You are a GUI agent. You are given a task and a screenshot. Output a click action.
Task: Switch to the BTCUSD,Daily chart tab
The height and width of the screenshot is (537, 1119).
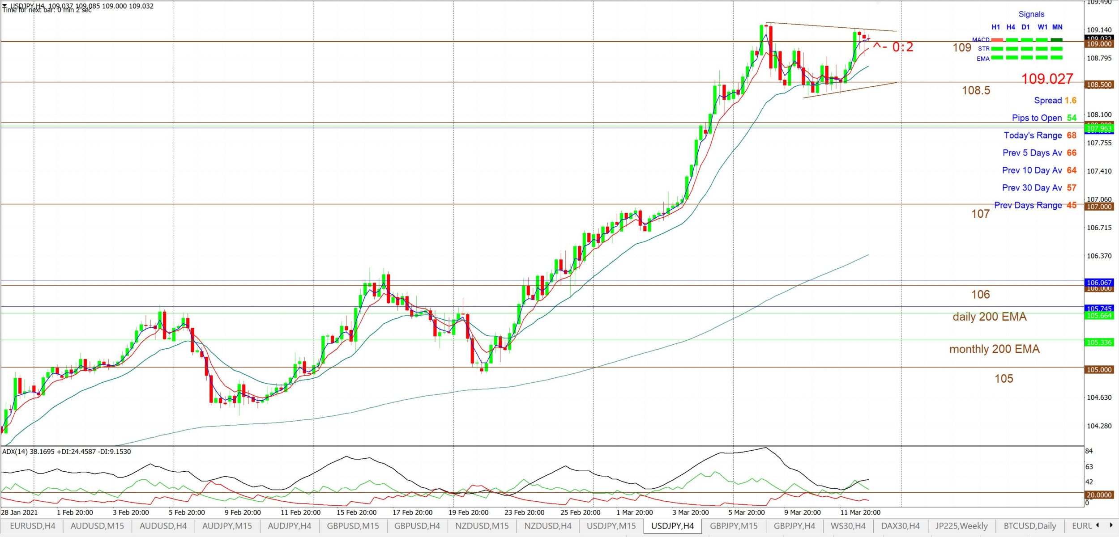coord(1029,526)
